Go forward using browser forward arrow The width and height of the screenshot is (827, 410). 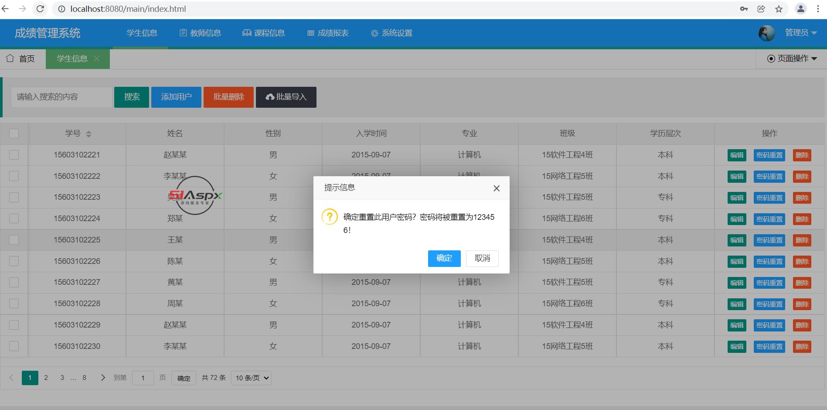(23, 9)
